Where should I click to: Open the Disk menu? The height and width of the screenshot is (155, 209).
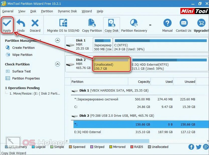pyautogui.click(x=33, y=11)
